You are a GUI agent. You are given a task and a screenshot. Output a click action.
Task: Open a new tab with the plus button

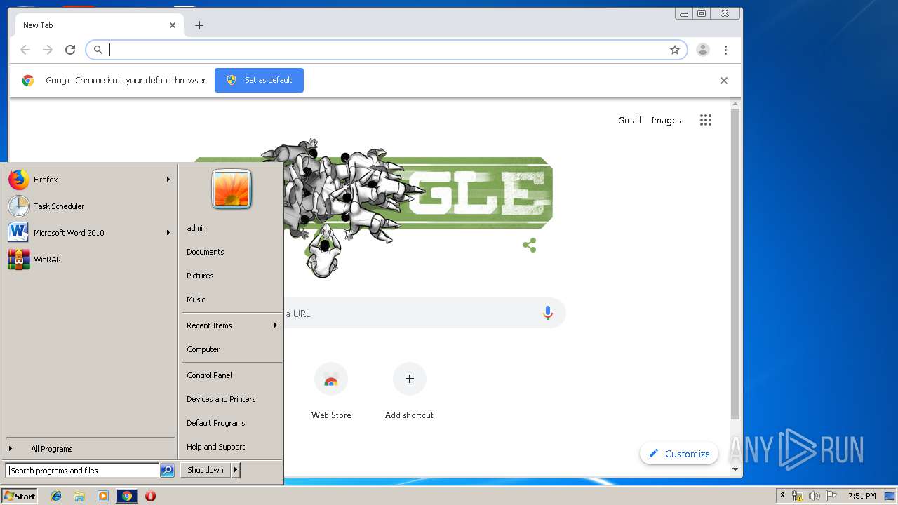(x=199, y=25)
